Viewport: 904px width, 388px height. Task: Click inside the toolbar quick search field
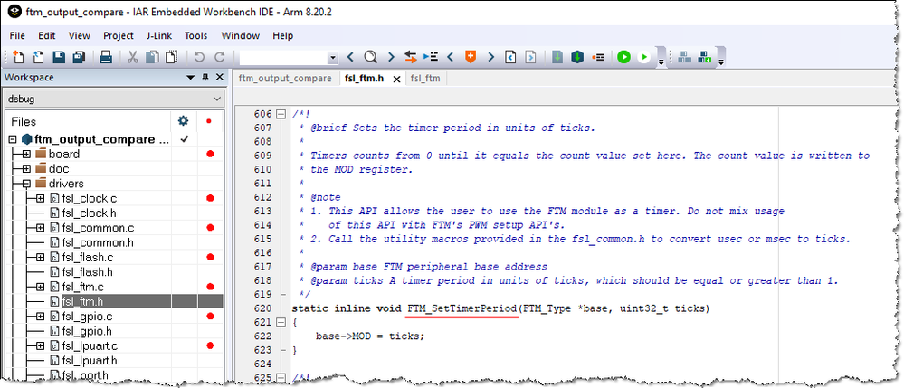click(x=283, y=58)
